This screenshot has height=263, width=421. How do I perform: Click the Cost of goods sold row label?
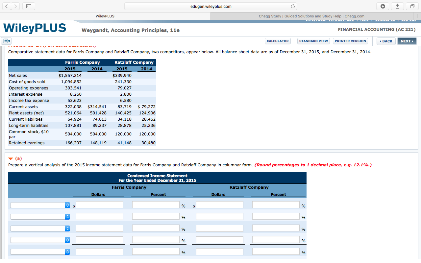[x=27, y=82]
